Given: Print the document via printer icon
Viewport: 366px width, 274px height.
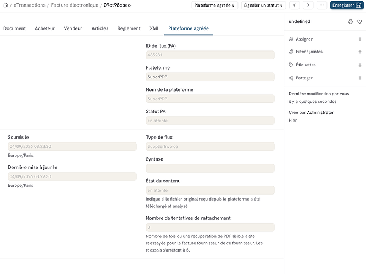Looking at the screenshot, I should pyautogui.click(x=351, y=22).
